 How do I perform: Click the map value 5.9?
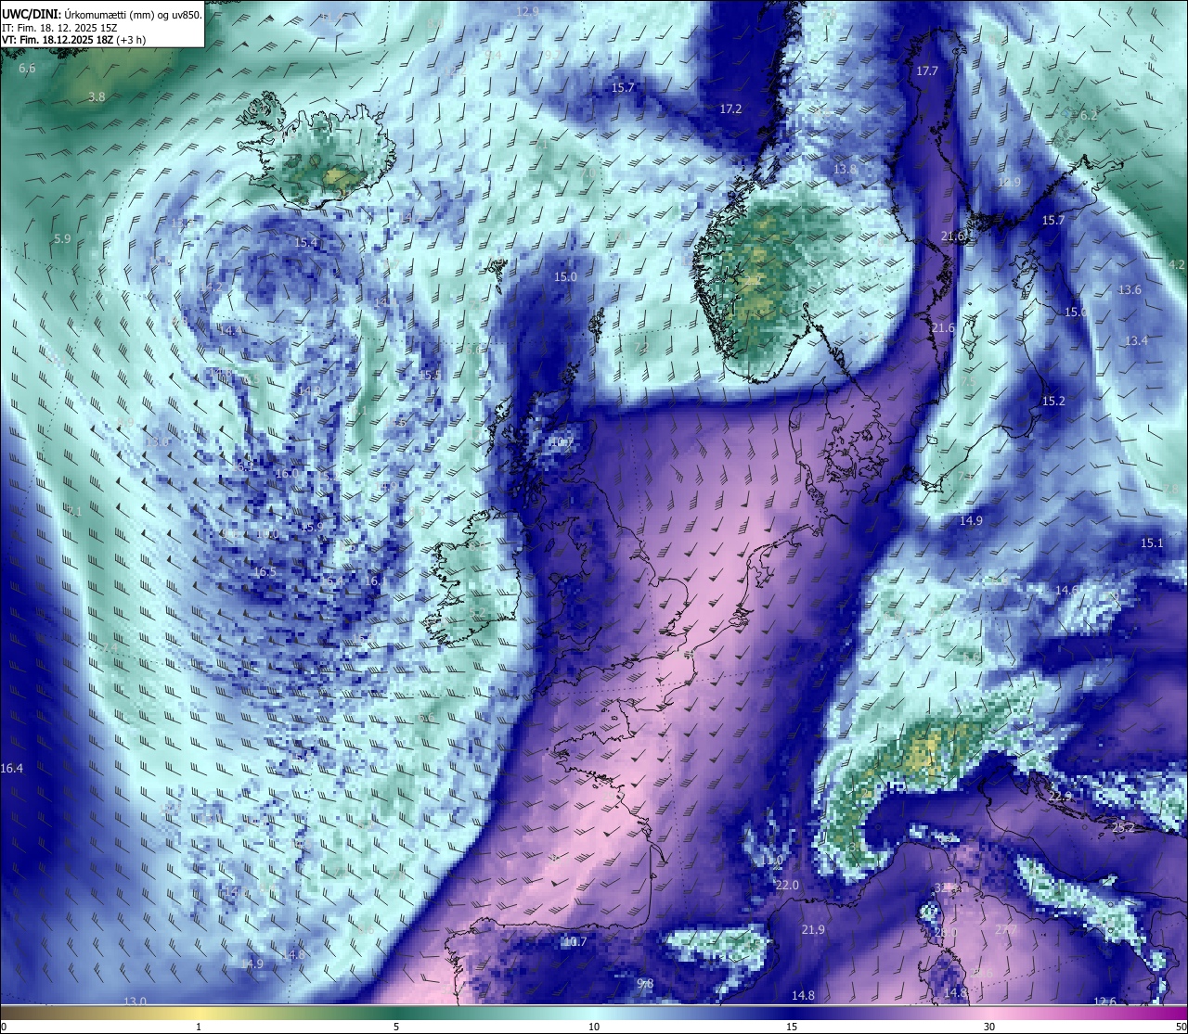[62, 238]
